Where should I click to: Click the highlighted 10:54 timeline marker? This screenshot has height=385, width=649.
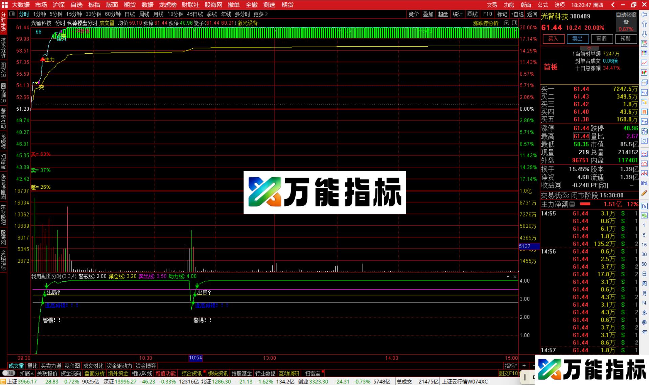pyautogui.click(x=195, y=358)
